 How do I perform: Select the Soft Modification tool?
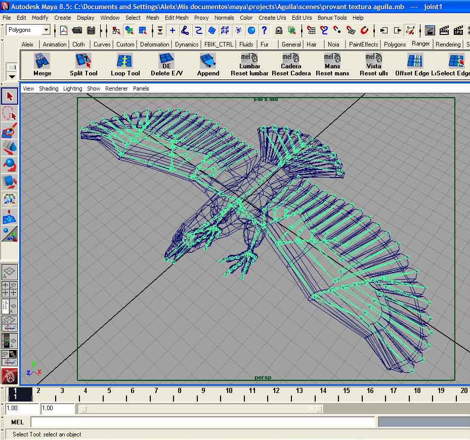point(10,216)
